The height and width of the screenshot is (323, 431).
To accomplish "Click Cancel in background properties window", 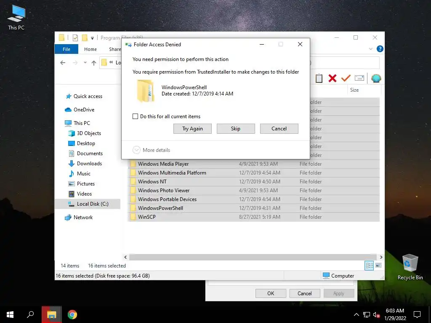I will click(305, 293).
